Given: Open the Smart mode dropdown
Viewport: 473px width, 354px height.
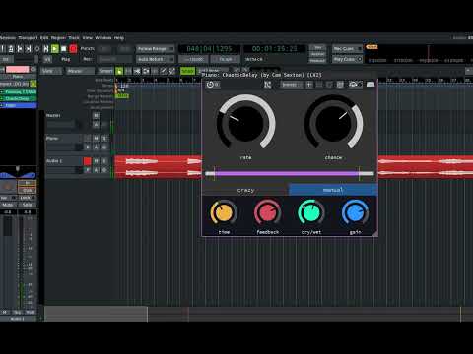Looking at the screenshot, I should pyautogui.click(x=105, y=71).
